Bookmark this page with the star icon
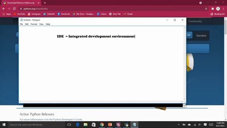 [x=206, y=9]
